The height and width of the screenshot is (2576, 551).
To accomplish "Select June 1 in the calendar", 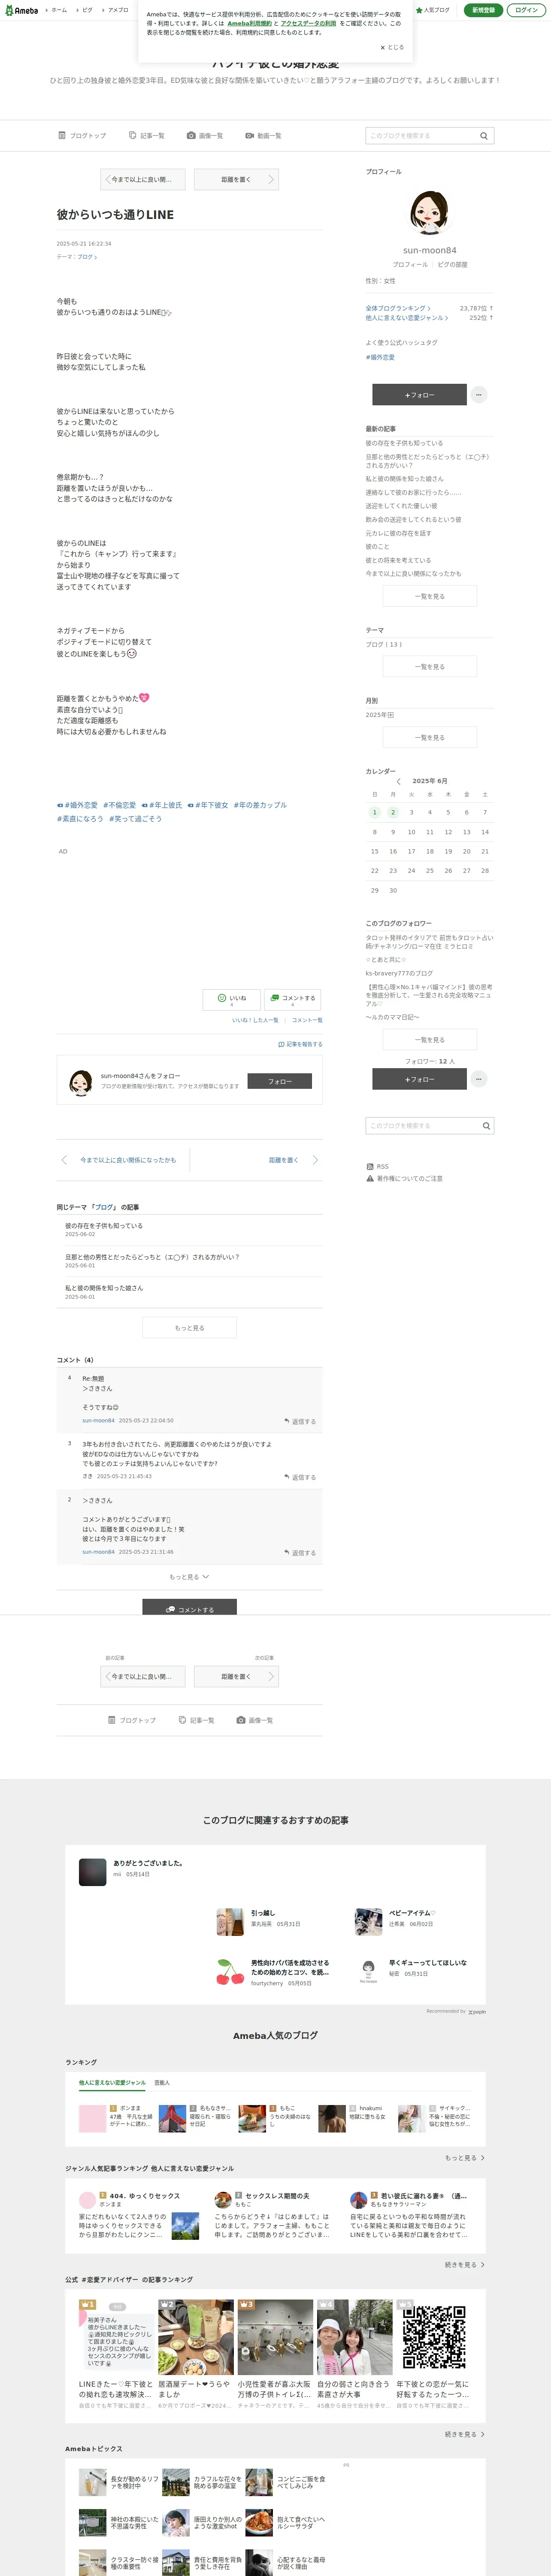I will pyautogui.click(x=375, y=812).
